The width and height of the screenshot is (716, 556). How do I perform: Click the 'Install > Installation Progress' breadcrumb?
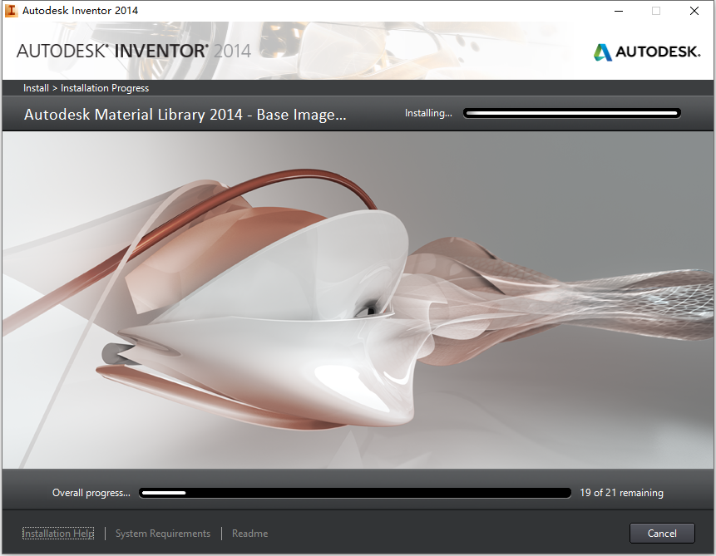[86, 87]
